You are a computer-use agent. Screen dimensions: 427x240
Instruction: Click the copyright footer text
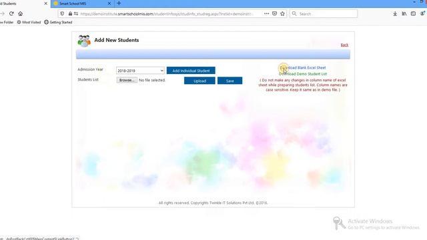point(213,203)
